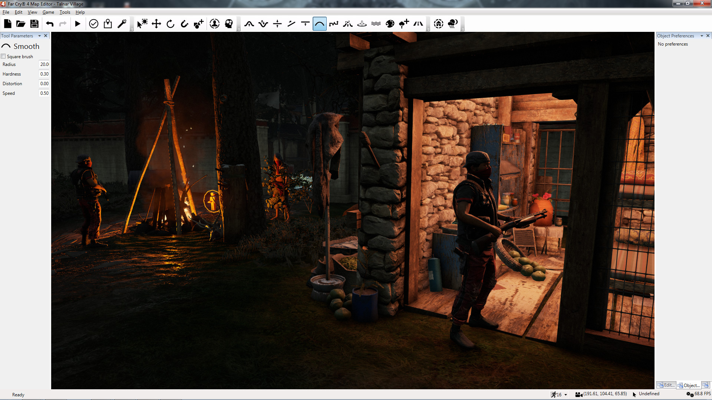This screenshot has width=712, height=400.
Task: Open the Game menu
Action: 48,12
